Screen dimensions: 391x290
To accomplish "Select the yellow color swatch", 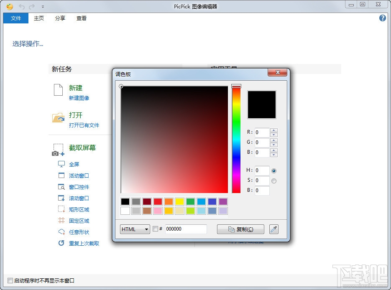I will click(179, 201).
